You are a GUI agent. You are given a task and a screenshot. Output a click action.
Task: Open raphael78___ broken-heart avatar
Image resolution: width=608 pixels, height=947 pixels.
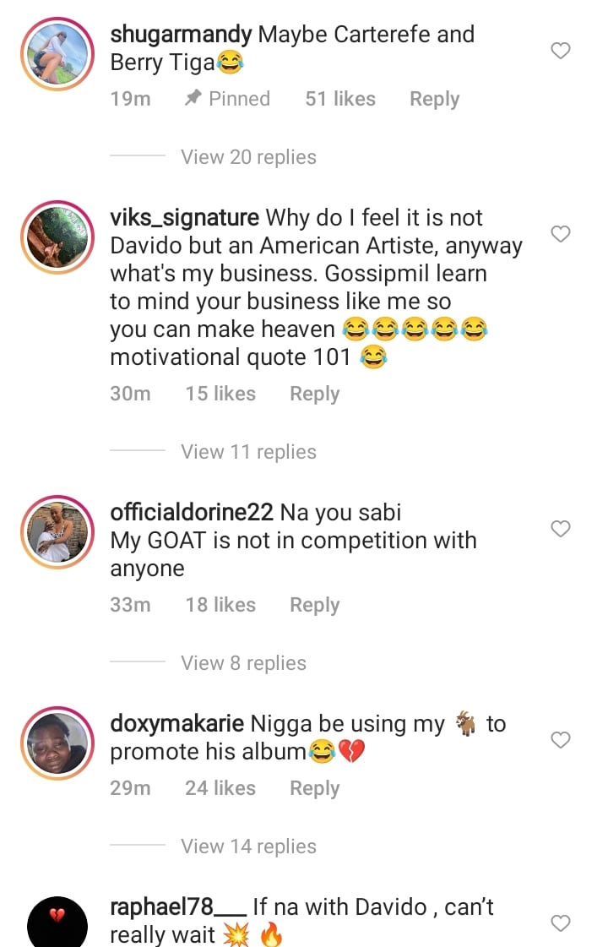click(x=57, y=923)
